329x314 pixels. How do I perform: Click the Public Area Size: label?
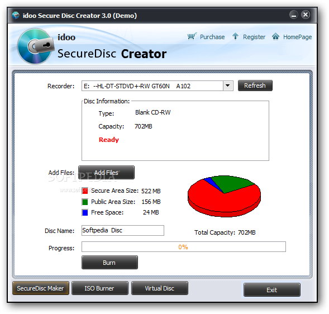113,202
